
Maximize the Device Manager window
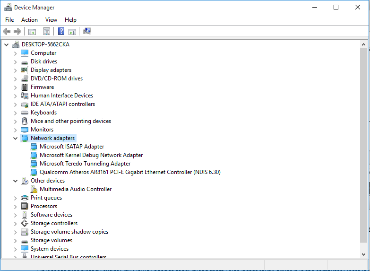(336, 7)
